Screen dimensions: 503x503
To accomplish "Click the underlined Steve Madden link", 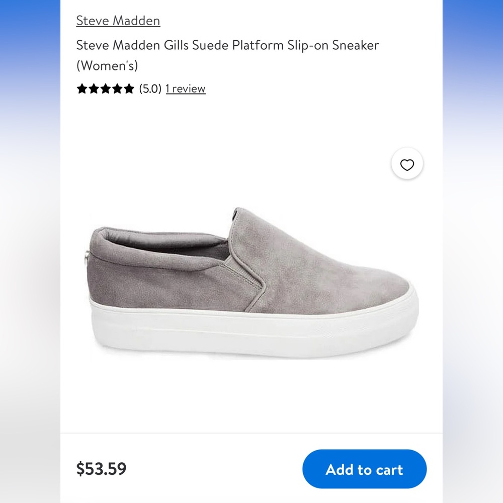I will pyautogui.click(x=118, y=20).
